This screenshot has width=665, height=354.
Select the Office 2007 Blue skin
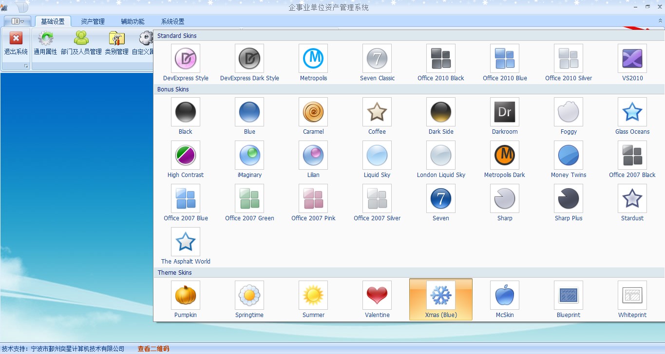tap(186, 203)
